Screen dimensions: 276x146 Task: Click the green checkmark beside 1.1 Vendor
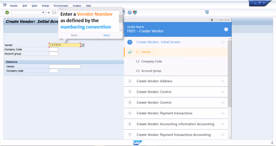click(x=130, y=52)
